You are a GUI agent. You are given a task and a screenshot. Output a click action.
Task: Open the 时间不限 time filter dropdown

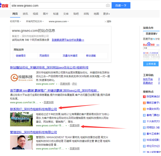15,21
